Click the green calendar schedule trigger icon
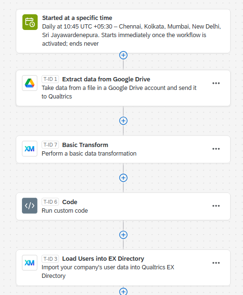 point(30,22)
